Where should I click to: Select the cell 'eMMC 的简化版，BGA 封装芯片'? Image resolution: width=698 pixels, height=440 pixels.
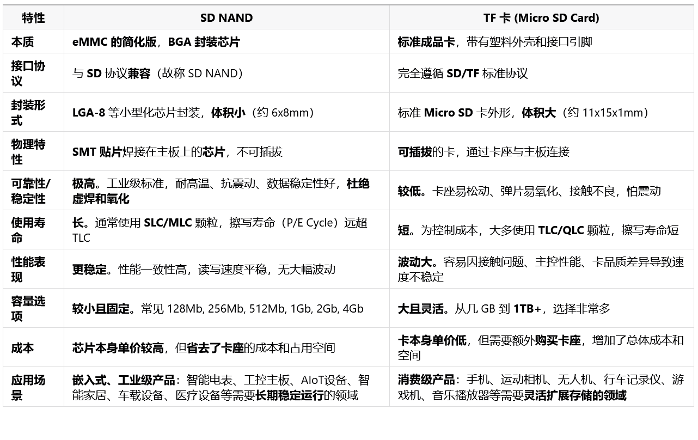[x=226, y=41]
